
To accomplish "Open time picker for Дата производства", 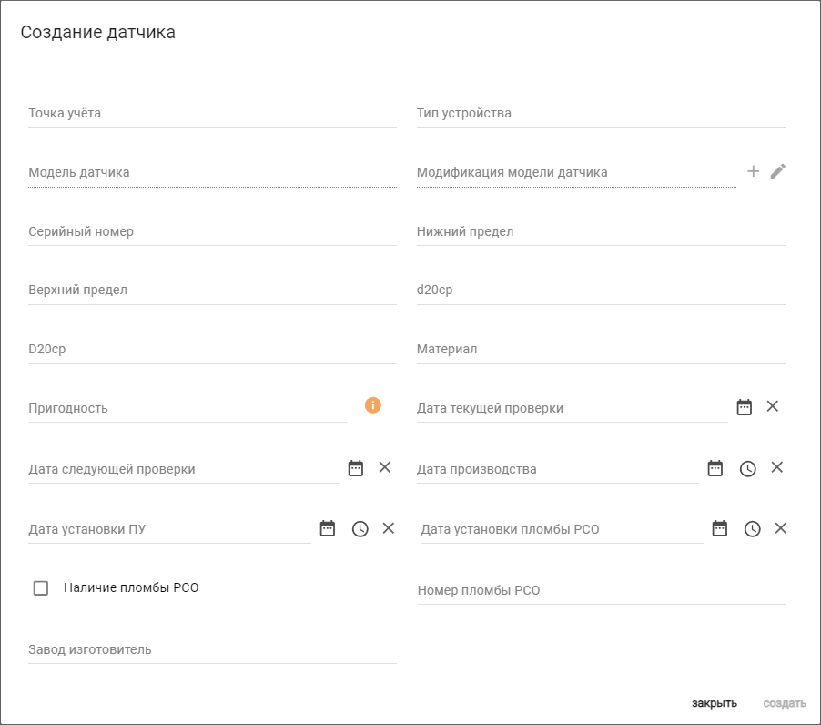I will click(747, 468).
